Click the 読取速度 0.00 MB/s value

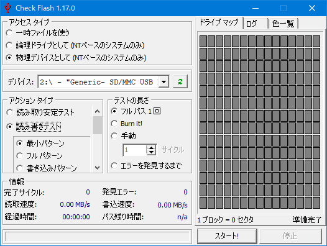pyautogui.click(x=75, y=204)
